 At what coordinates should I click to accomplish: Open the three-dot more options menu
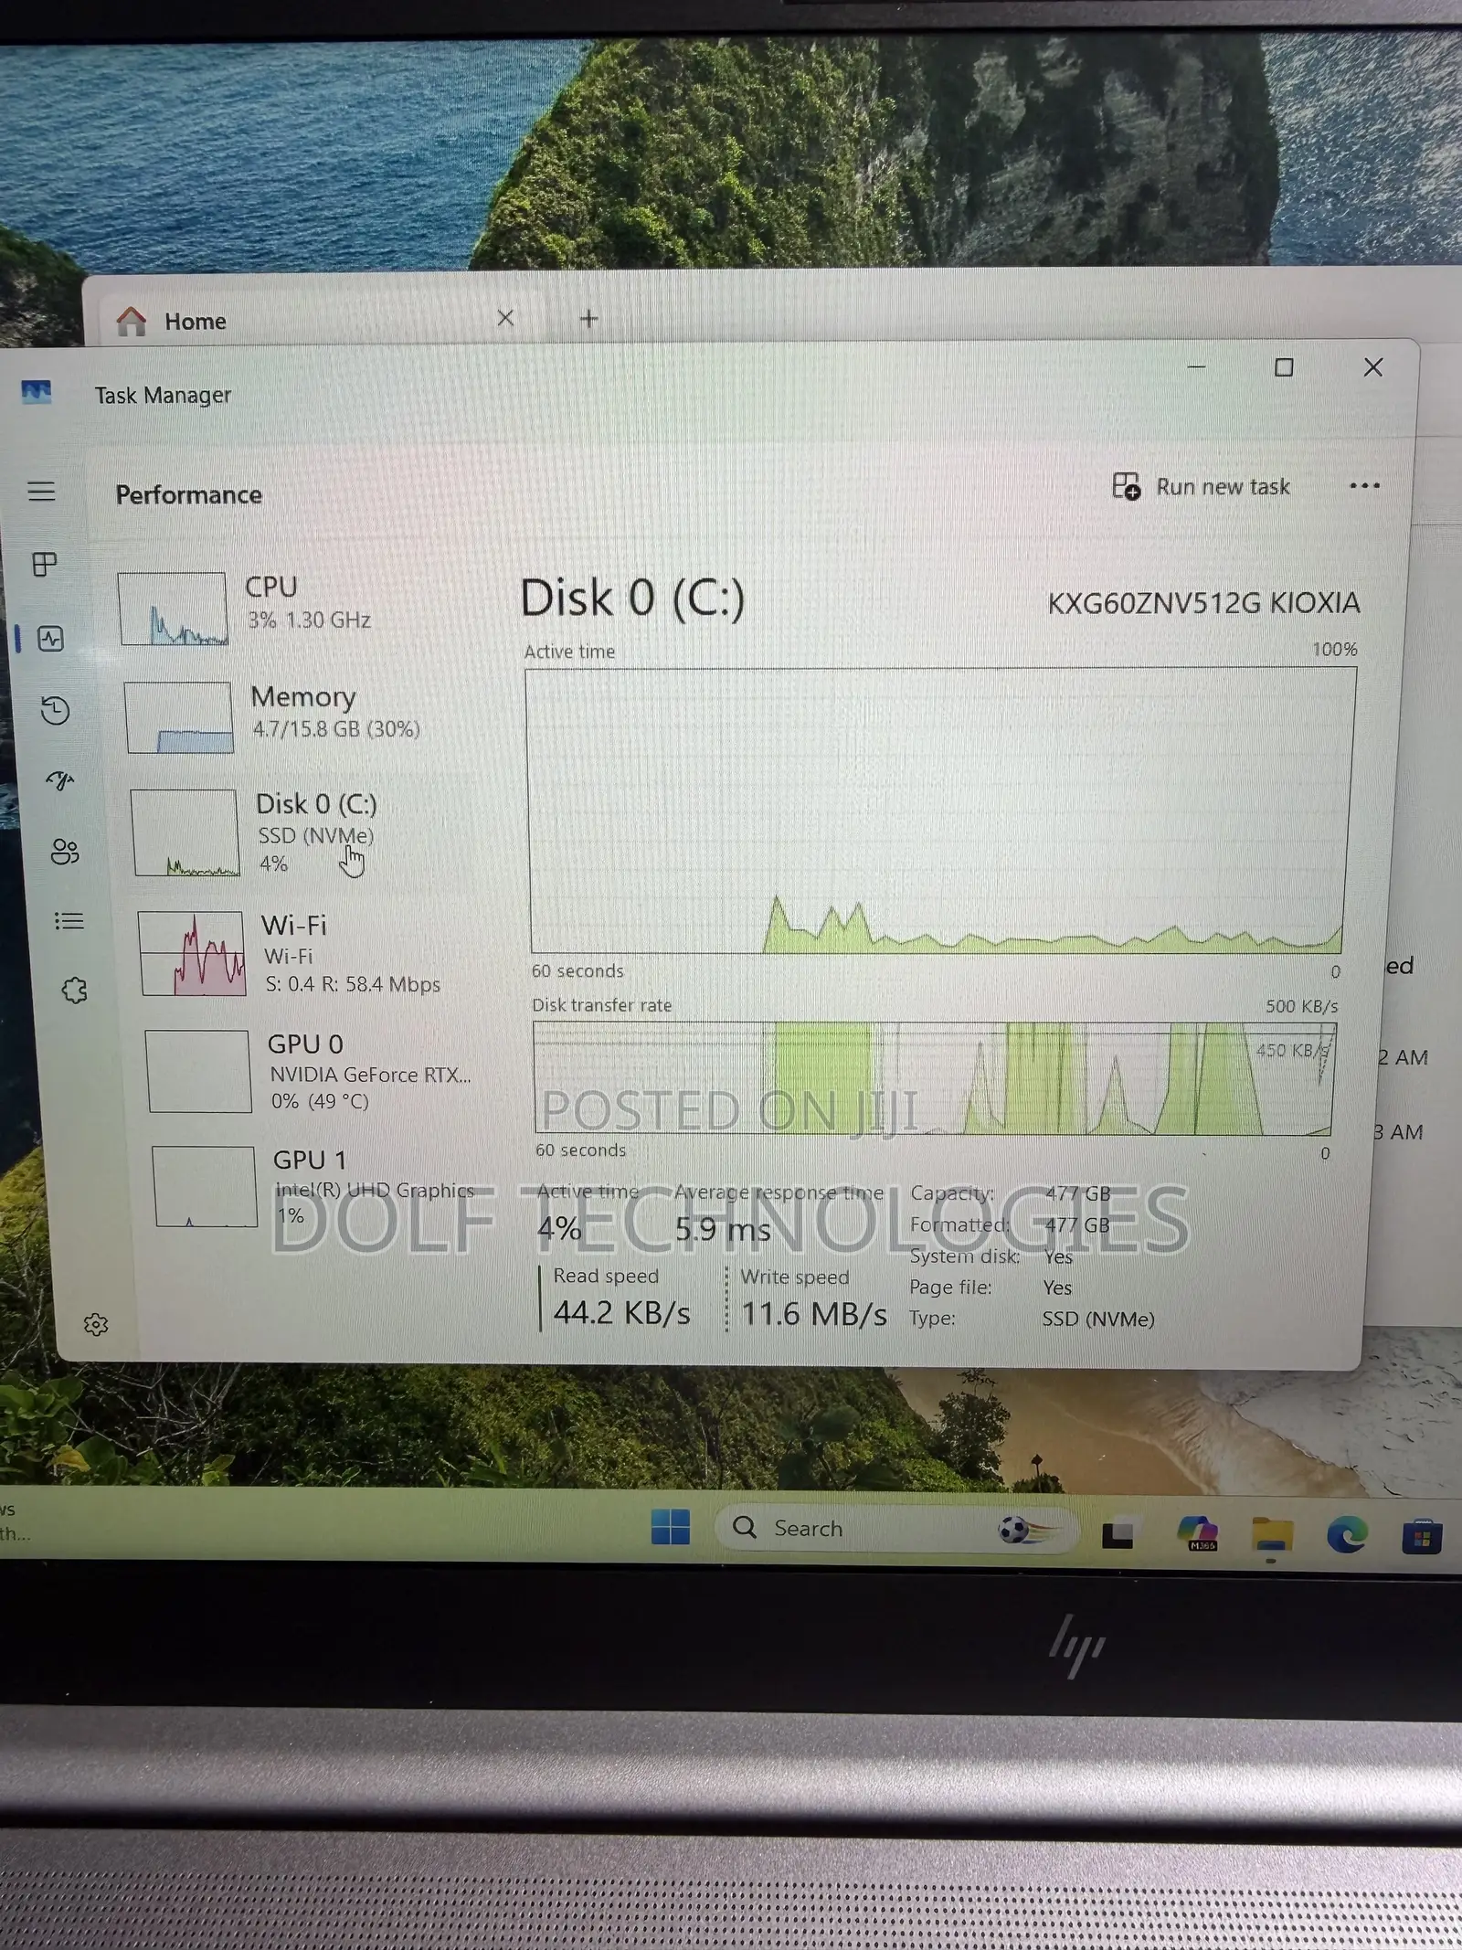pos(1364,486)
